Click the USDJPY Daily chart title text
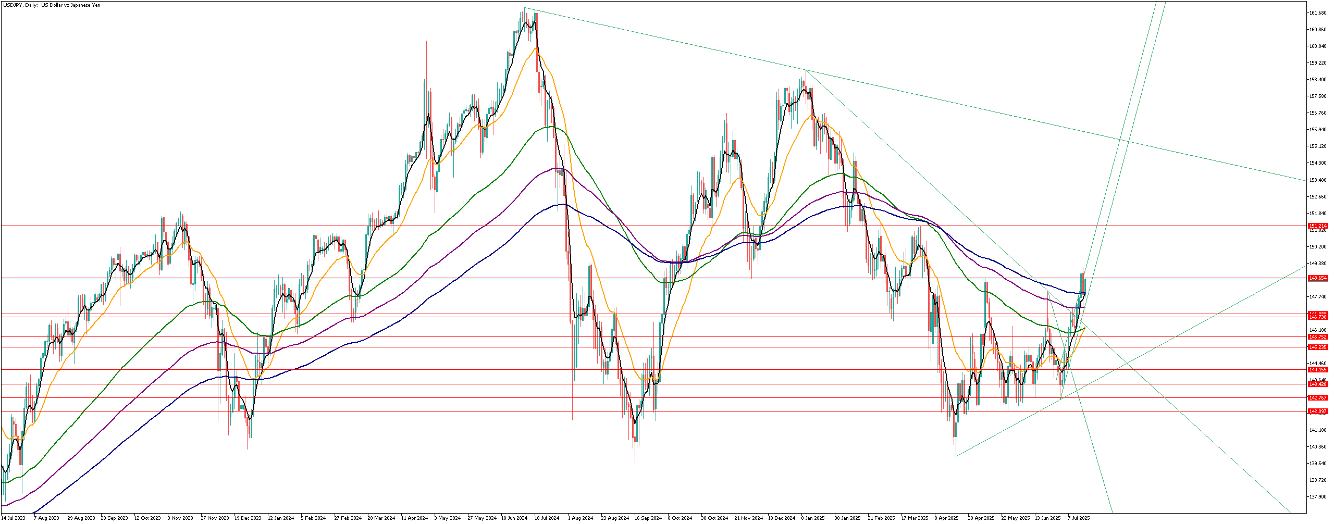 point(52,5)
